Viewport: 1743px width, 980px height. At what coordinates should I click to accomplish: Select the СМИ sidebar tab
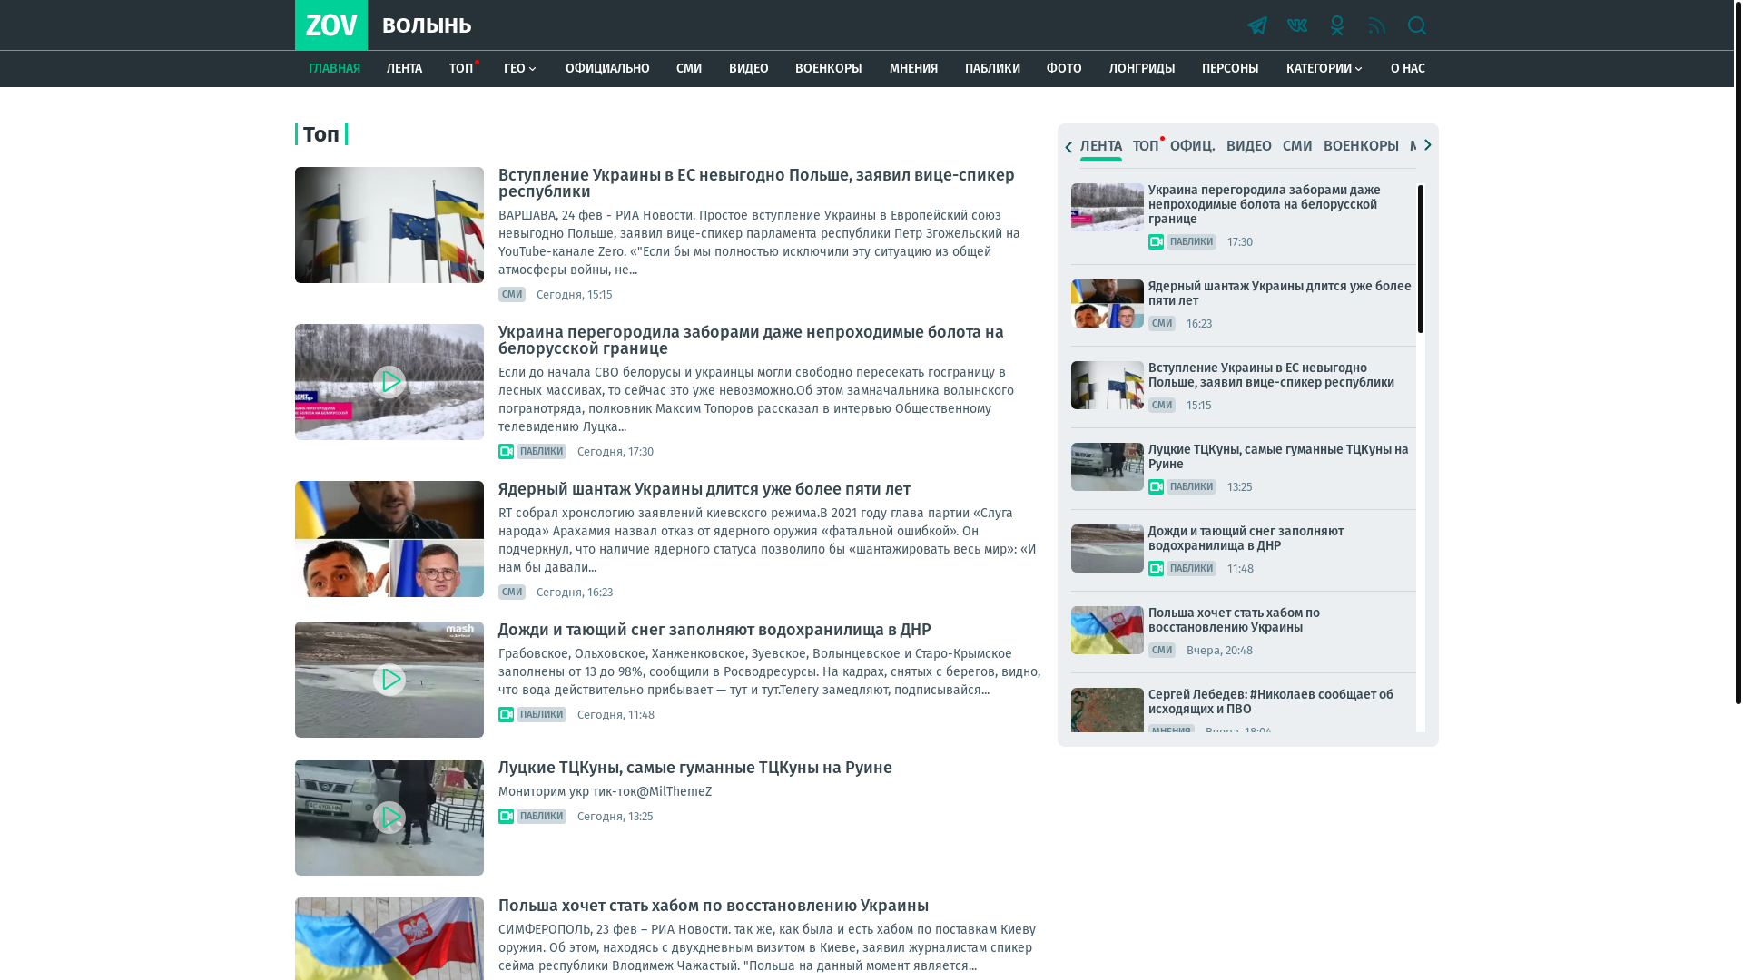[1297, 146]
